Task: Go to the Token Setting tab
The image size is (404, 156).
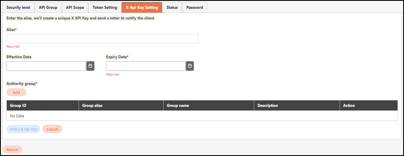Action: coord(105,7)
